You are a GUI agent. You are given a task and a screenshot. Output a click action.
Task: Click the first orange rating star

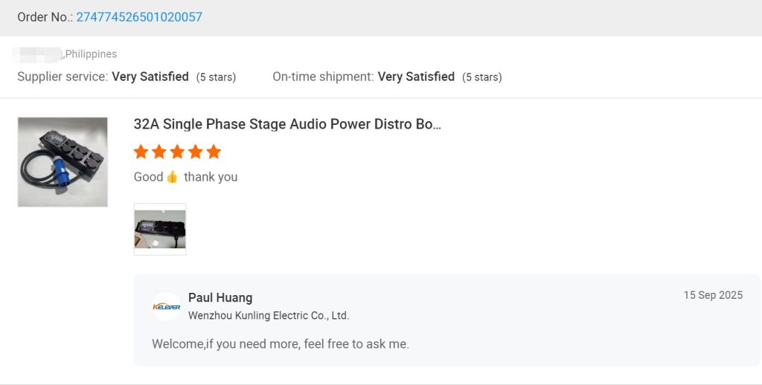tap(141, 152)
